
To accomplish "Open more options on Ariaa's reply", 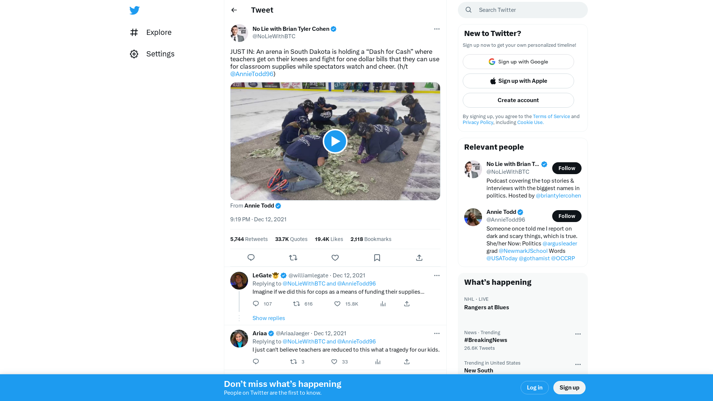I will (437, 333).
